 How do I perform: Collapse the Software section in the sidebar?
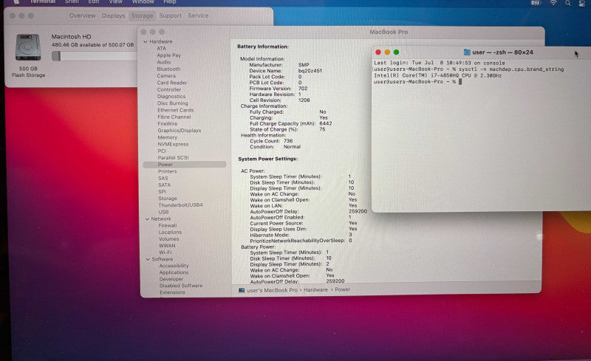(x=148, y=259)
